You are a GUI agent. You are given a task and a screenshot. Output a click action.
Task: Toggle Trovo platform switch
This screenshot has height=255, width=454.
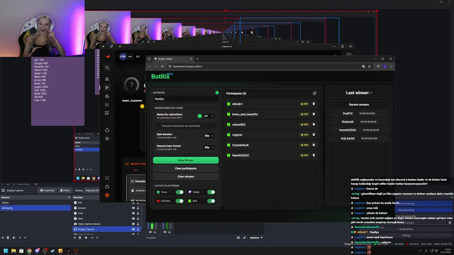click(x=180, y=192)
